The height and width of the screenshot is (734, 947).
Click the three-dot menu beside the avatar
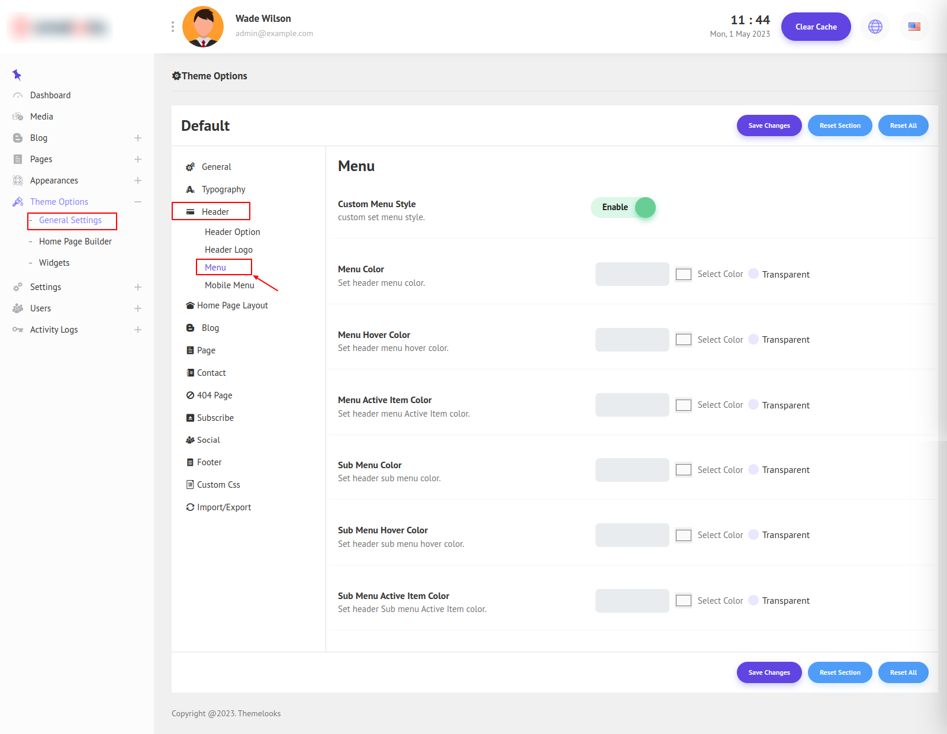(x=172, y=27)
